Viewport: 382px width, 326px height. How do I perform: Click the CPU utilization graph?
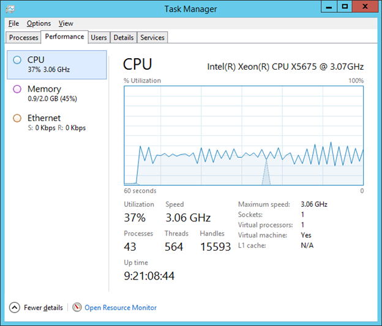coord(244,135)
